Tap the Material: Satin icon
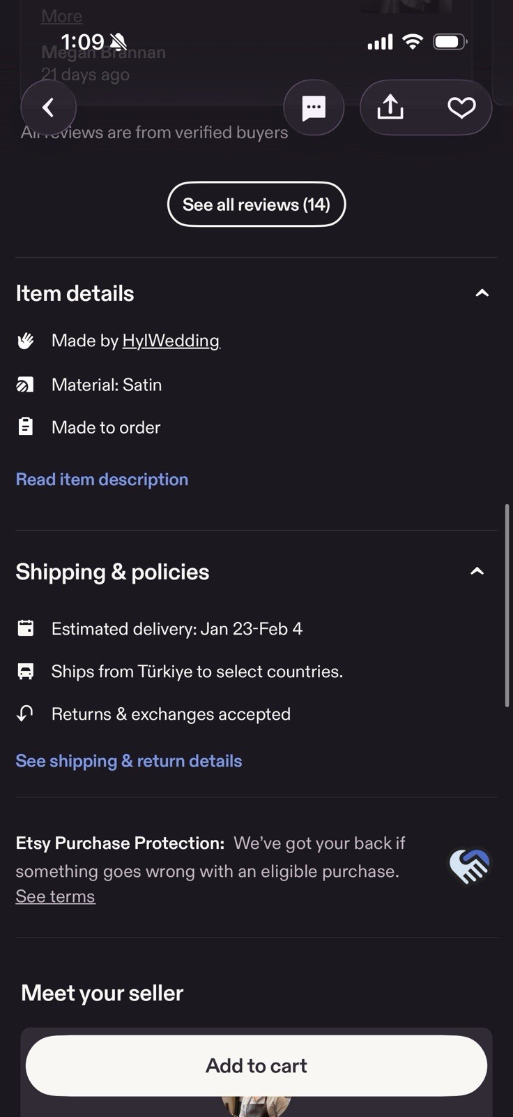Viewport: 513px width, 1117px height. pyautogui.click(x=26, y=385)
